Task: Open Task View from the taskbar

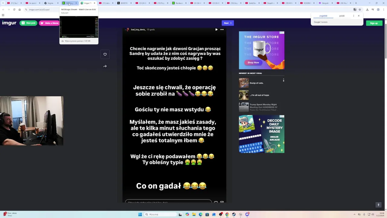Action: click(x=180, y=214)
